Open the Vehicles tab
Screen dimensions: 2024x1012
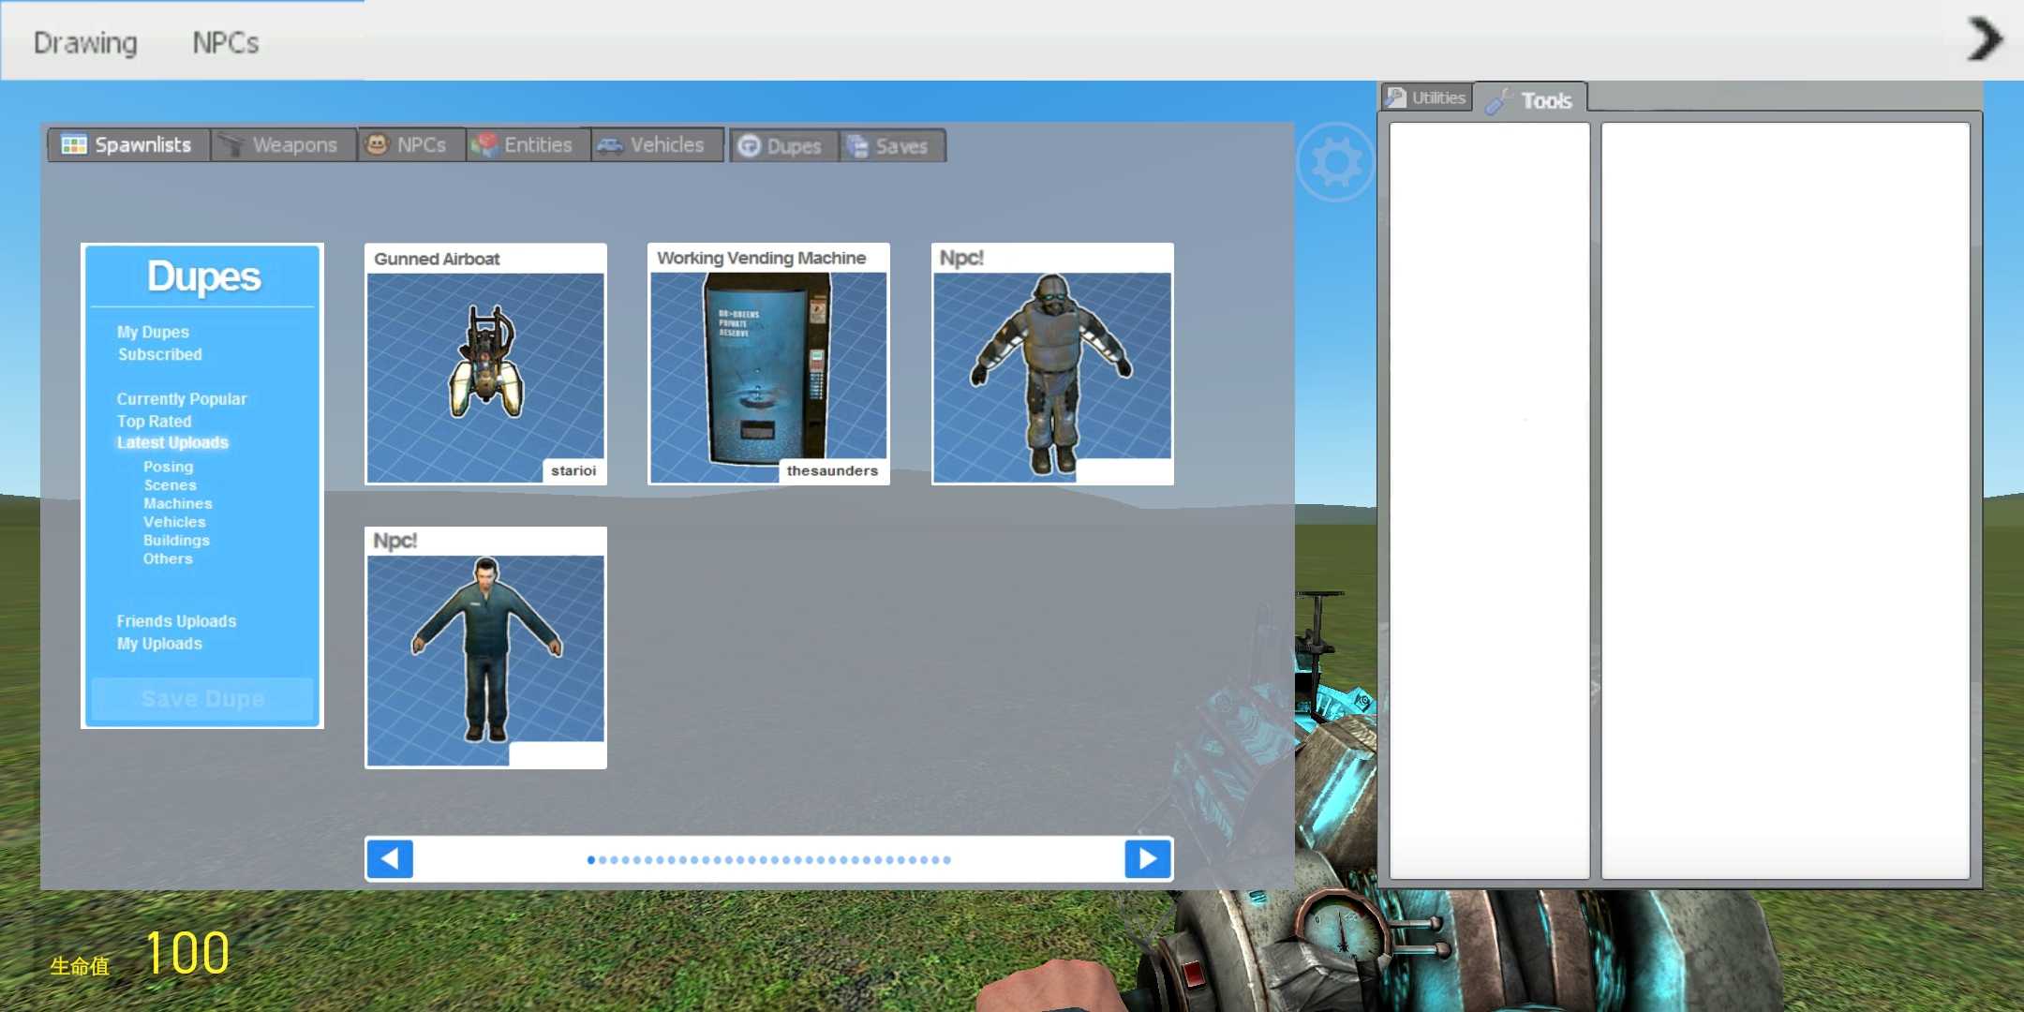click(x=658, y=144)
